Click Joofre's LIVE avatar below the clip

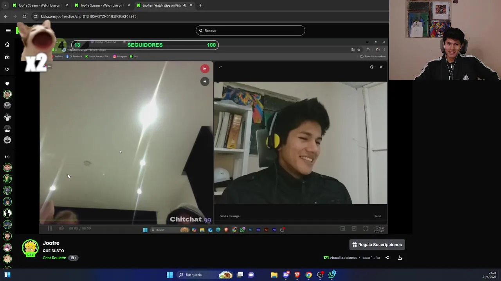click(x=30, y=248)
